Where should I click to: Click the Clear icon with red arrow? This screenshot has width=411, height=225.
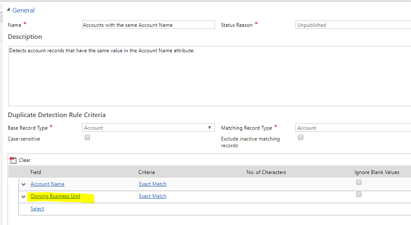(x=13, y=160)
